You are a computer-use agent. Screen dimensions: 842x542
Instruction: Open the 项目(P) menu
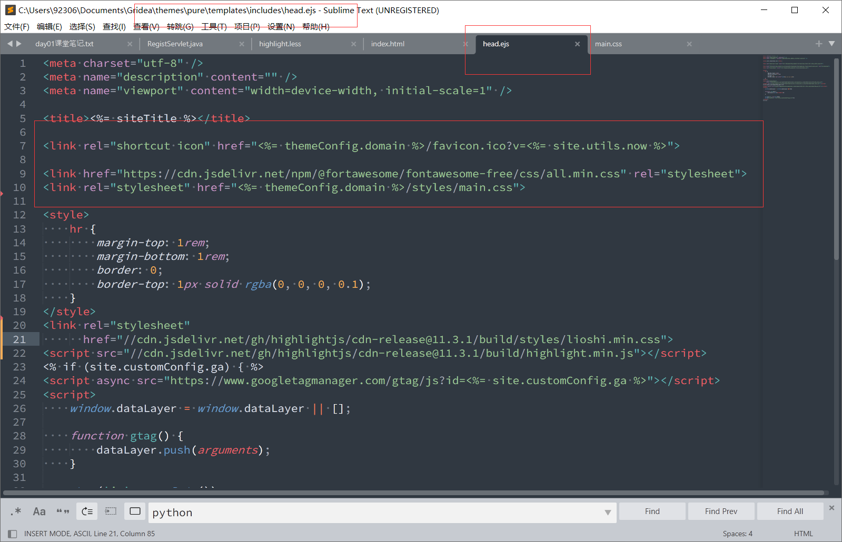point(247,27)
